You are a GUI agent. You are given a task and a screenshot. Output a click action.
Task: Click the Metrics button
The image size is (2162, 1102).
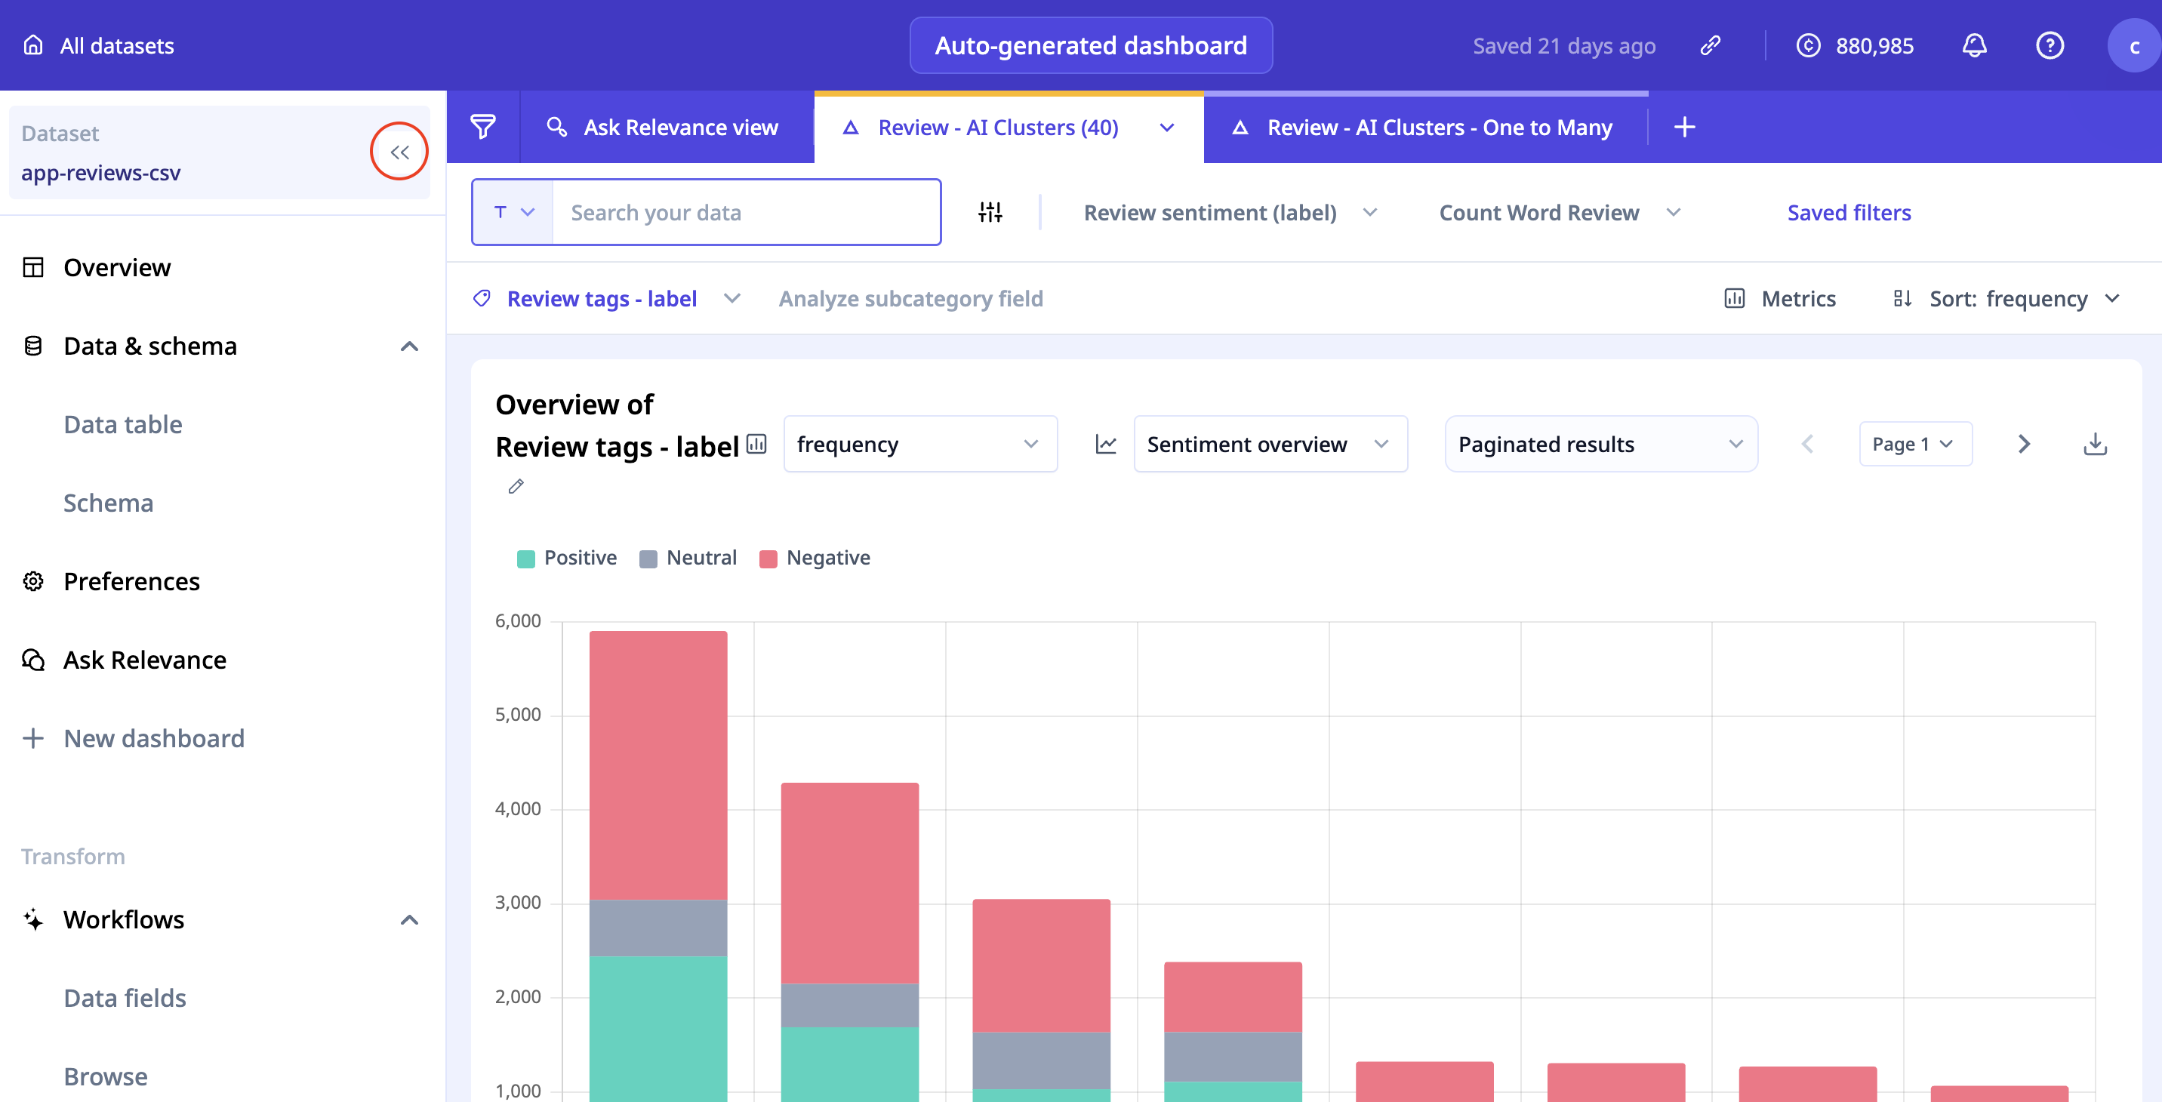pyautogui.click(x=1780, y=299)
